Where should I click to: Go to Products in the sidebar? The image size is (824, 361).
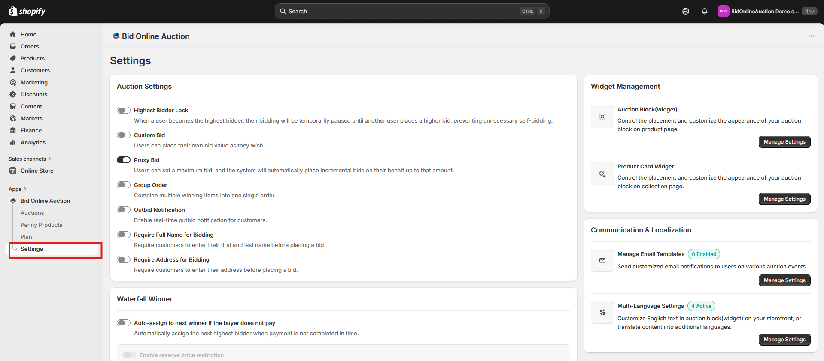click(x=33, y=58)
